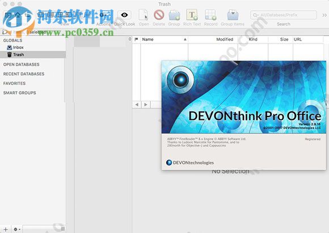
Task: Dismiss the DEVONthink Pro Office splash image
Action: tap(243, 97)
